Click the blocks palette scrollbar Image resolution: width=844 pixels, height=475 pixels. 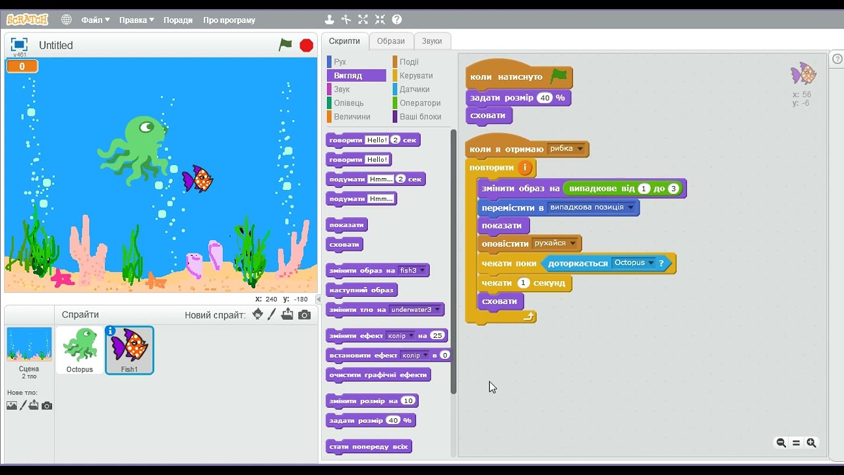tap(453, 262)
